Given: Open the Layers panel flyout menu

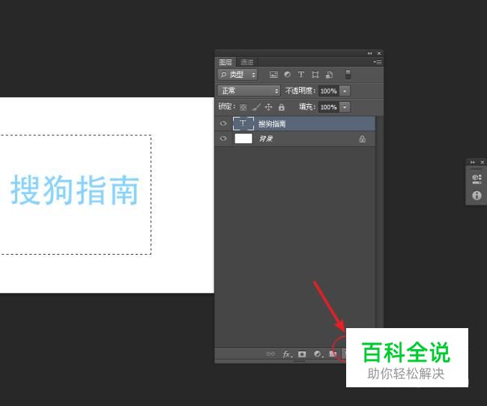Looking at the screenshot, I should (378, 62).
